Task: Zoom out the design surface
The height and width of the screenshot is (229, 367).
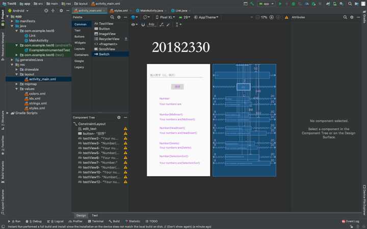Action: click(x=257, y=17)
